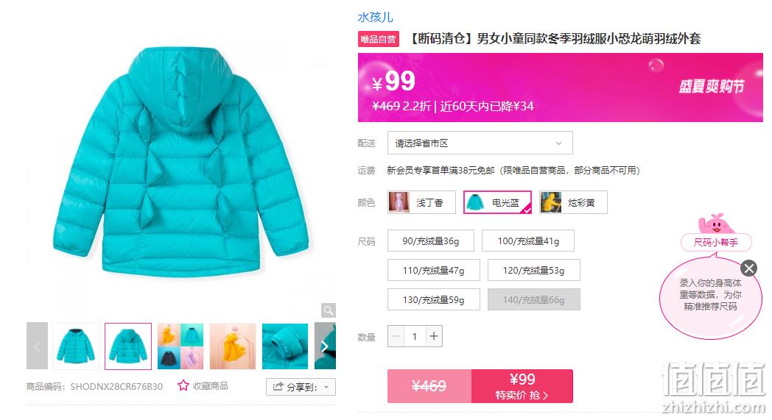Choose size 90/充绒量36g
The image size is (772, 420).
point(431,241)
